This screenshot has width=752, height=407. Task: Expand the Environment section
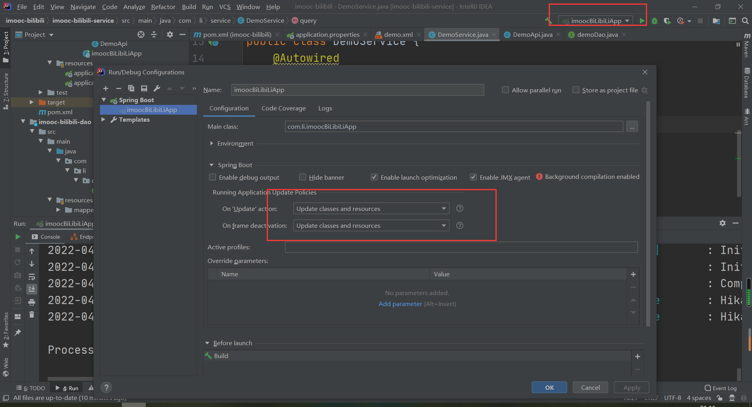point(211,144)
